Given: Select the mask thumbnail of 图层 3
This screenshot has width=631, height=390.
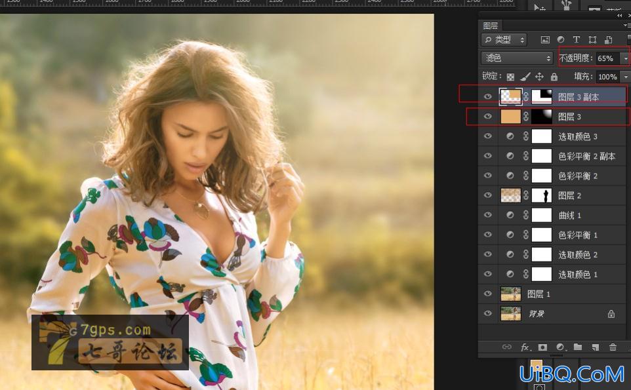Looking at the screenshot, I should (x=542, y=116).
